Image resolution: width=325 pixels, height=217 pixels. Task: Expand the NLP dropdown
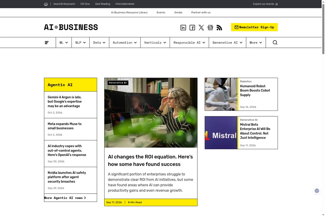[x=81, y=43]
